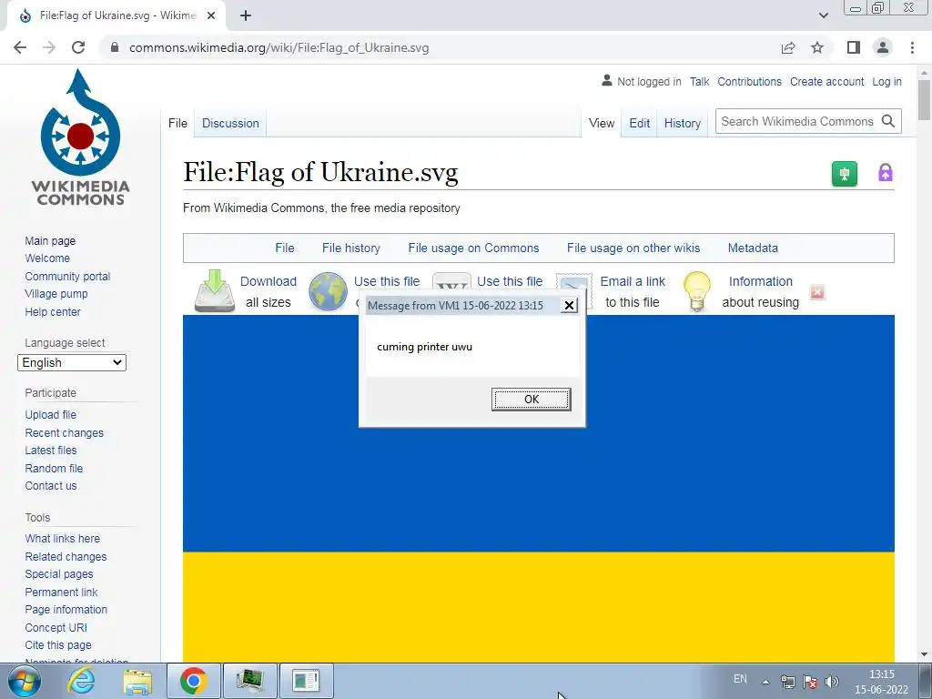Viewport: 932px width, 699px height.
Task: Jump to File usage on Commons
Action: pos(473,248)
